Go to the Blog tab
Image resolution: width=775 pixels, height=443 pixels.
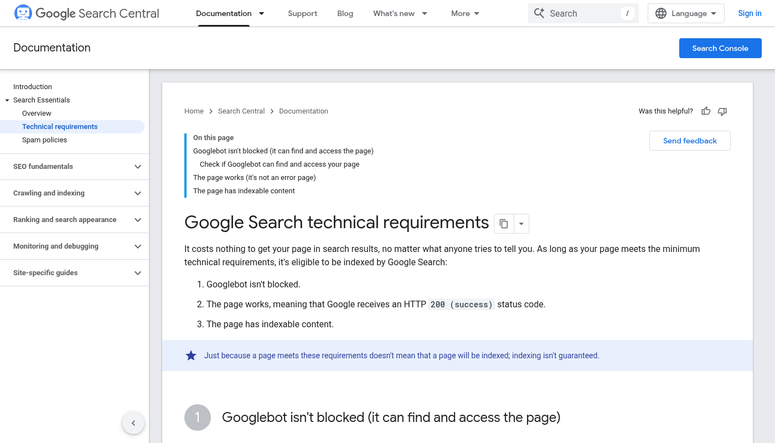click(345, 13)
